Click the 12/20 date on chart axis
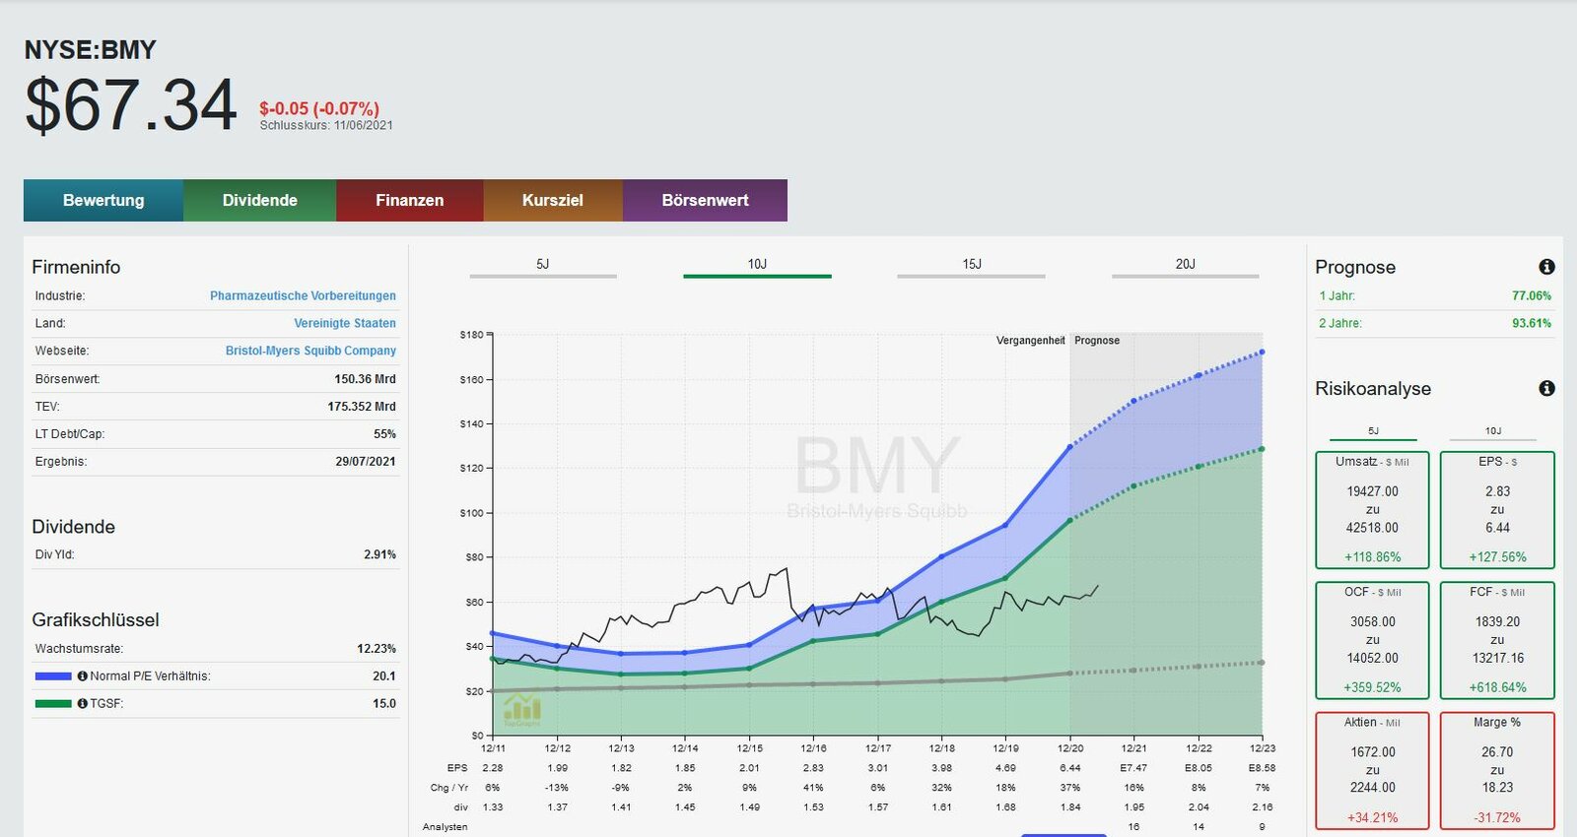This screenshot has height=837, width=1577. point(1070,748)
